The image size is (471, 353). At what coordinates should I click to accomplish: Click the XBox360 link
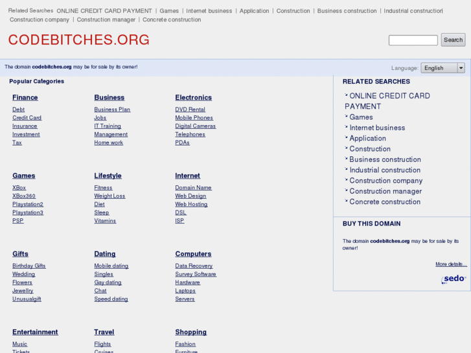(x=24, y=196)
